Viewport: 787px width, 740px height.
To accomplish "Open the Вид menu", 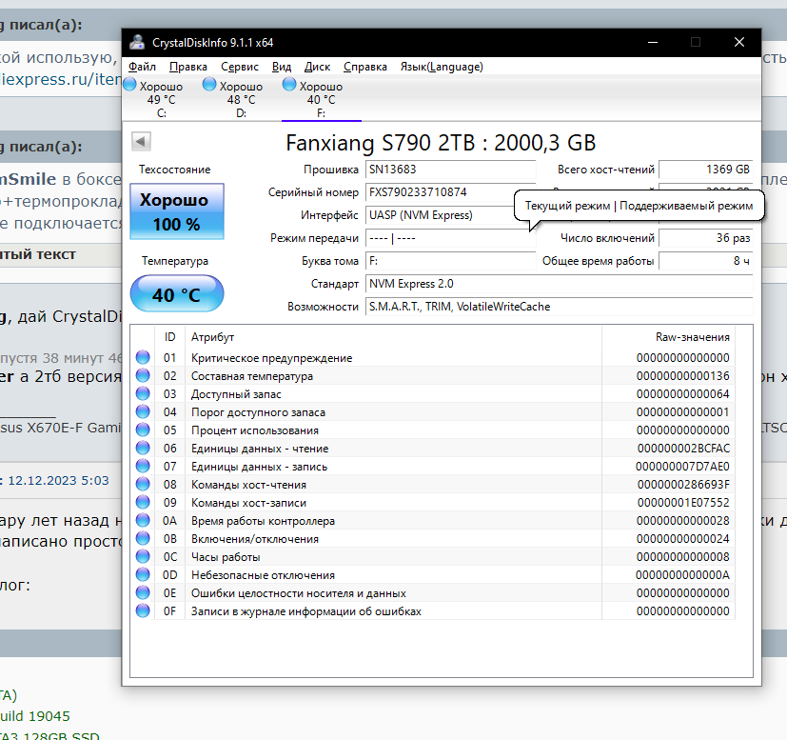I will (x=282, y=67).
